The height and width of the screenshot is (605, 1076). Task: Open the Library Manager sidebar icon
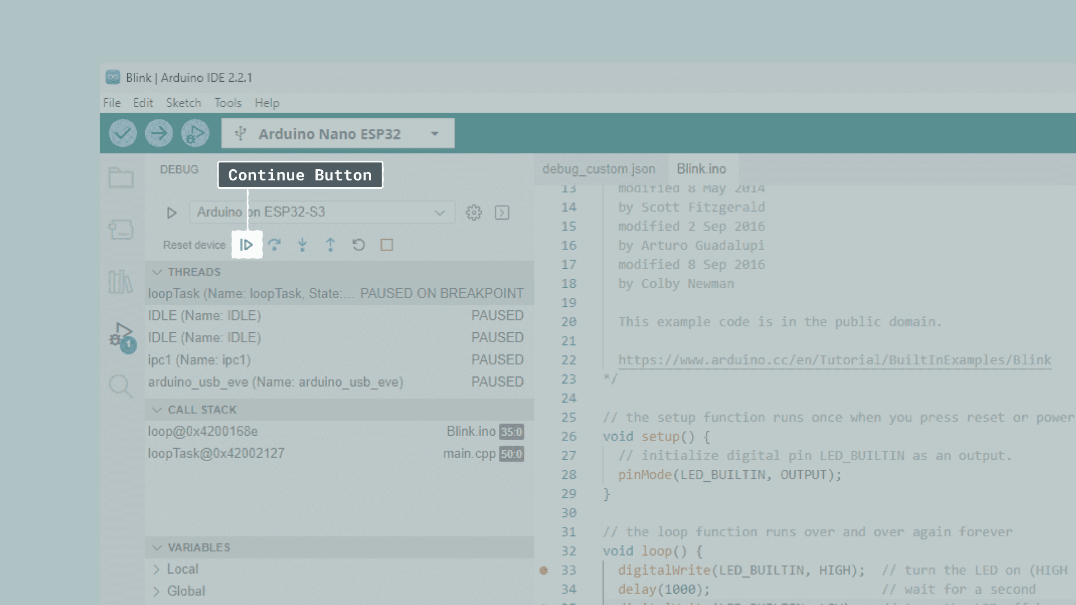pyautogui.click(x=120, y=281)
